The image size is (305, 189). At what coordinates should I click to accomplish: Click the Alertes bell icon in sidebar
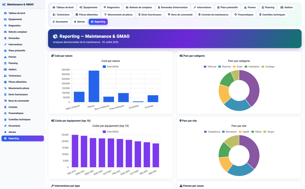pyautogui.click(x=5, y=132)
